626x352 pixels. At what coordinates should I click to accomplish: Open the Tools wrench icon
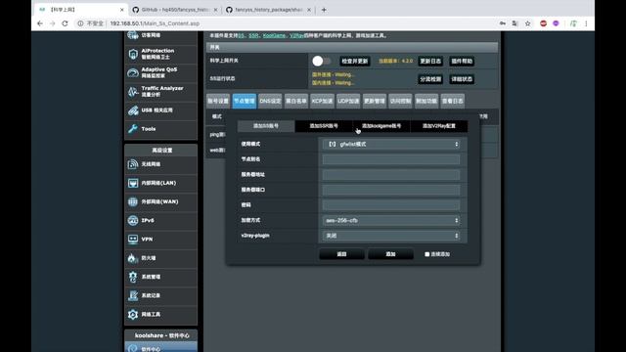[133, 129]
